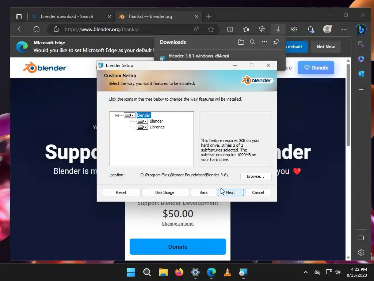Open downloads folder in Downloads panel
374x281 pixels.
click(x=241, y=42)
